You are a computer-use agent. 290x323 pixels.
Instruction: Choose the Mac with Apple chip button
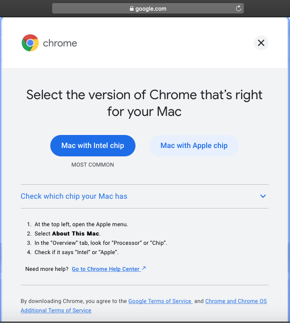[194, 146]
